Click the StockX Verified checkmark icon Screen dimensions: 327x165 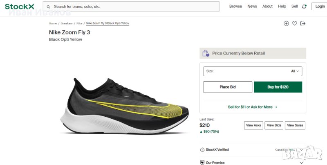coord(202,150)
